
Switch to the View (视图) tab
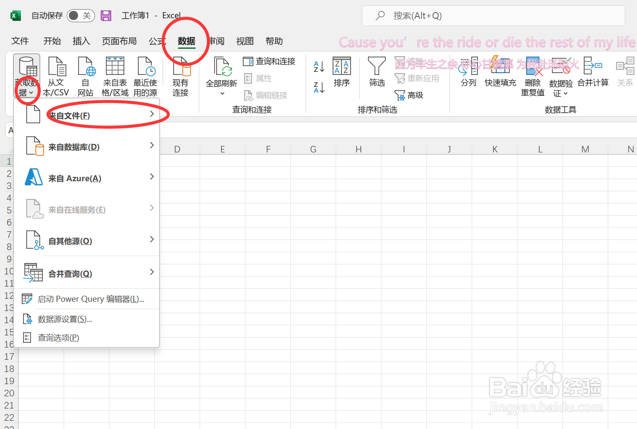click(x=245, y=41)
